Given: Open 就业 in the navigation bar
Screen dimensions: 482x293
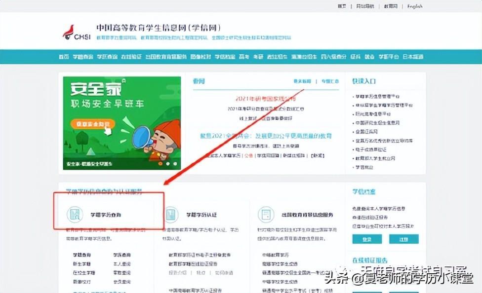Looking at the screenshot, I should click(369, 57).
